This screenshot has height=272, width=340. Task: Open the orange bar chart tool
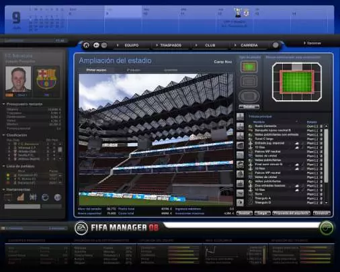coord(21,197)
